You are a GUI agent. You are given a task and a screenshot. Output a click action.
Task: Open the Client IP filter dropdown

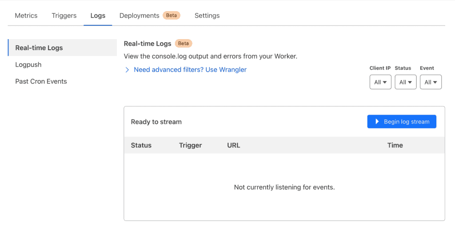380,82
